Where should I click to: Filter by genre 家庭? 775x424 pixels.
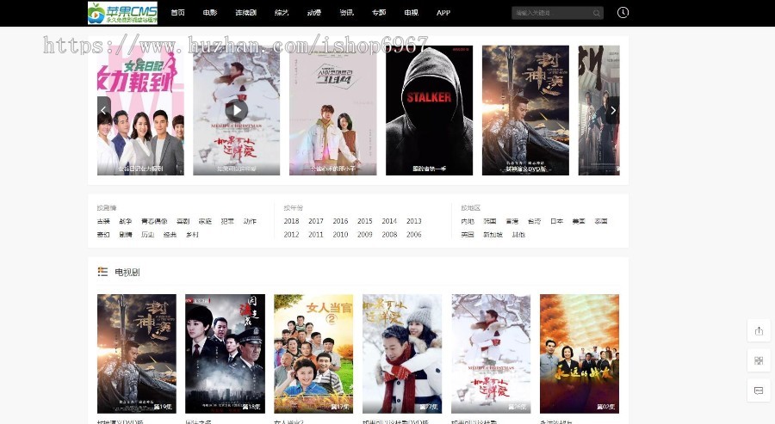tap(205, 221)
